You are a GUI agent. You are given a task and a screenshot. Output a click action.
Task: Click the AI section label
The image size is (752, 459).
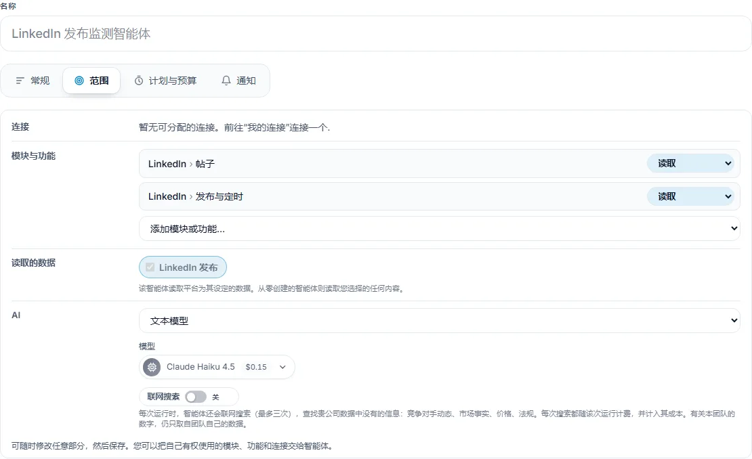click(16, 315)
